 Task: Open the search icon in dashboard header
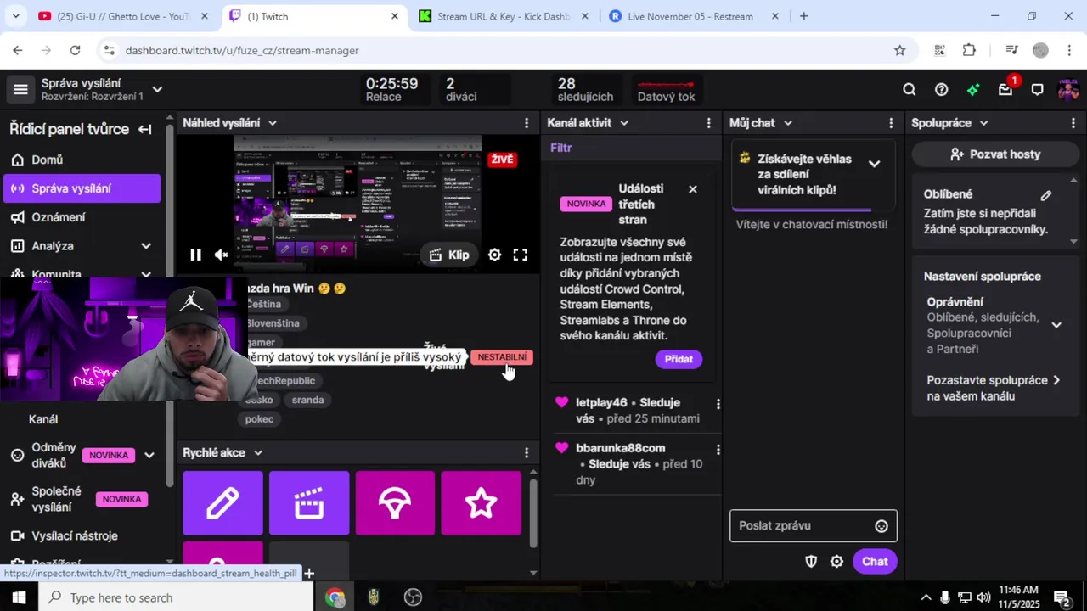click(910, 90)
